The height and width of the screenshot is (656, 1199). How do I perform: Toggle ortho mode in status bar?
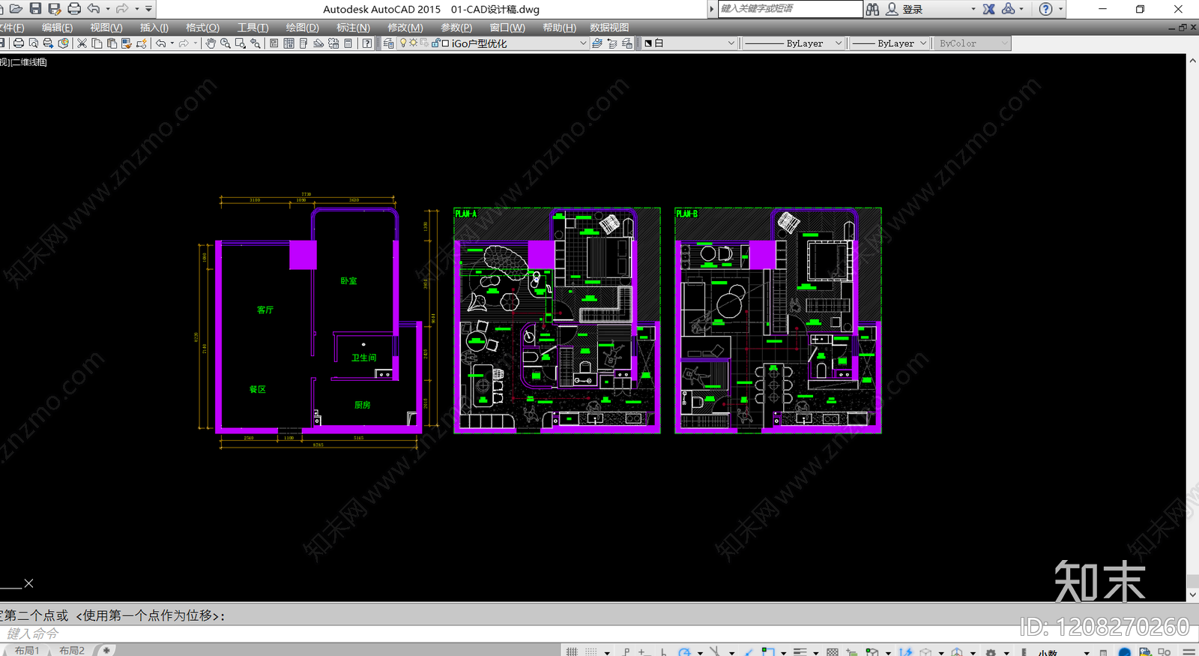pos(664,652)
